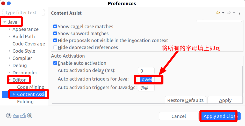Enable Hide deprecated references checkbox
This screenshot has width=245, height=126.
pyautogui.click(x=55, y=48)
